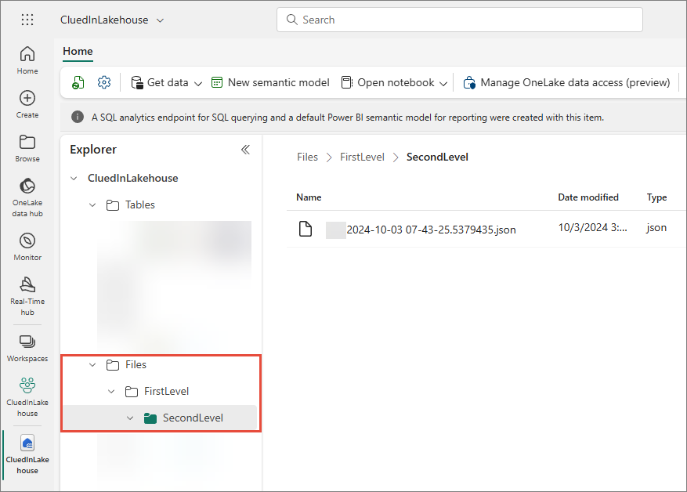
Task: Open the Workspaces icon
Action: click(27, 342)
